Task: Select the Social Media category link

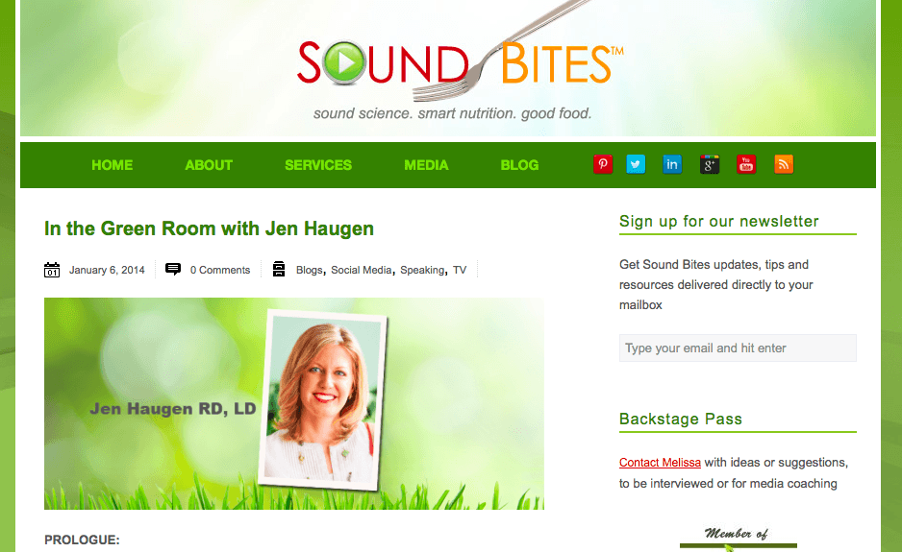Action: pos(362,270)
